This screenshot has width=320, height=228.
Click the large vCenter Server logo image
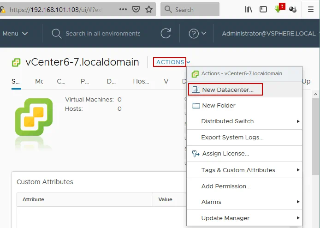[34, 117]
